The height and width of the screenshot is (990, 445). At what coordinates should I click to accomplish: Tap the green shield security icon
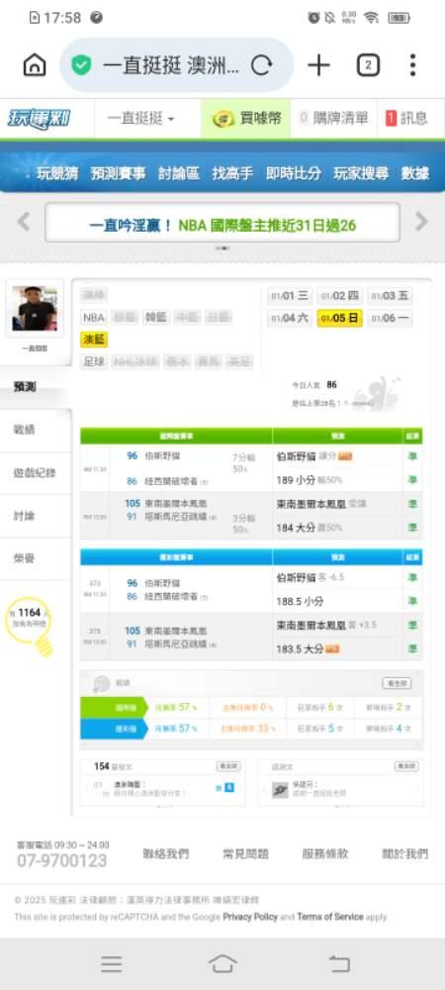click(81, 65)
